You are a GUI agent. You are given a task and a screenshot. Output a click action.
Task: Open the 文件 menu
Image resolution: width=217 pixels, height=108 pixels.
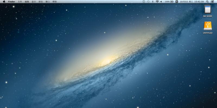coord(20,2)
